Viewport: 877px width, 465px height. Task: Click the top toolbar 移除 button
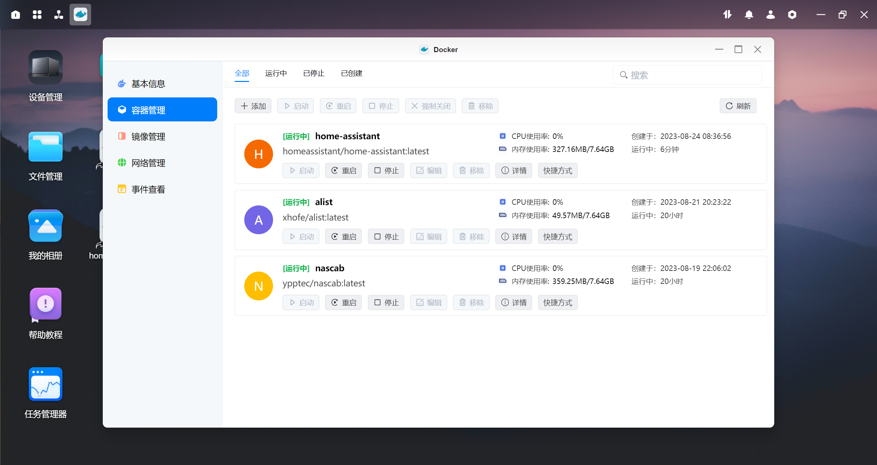point(480,106)
